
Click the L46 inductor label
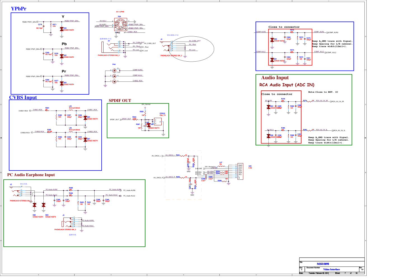[74, 129]
